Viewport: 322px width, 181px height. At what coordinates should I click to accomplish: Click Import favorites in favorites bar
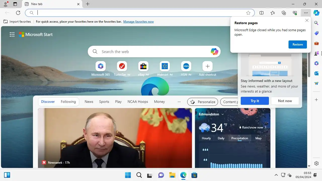pyautogui.click(x=17, y=22)
